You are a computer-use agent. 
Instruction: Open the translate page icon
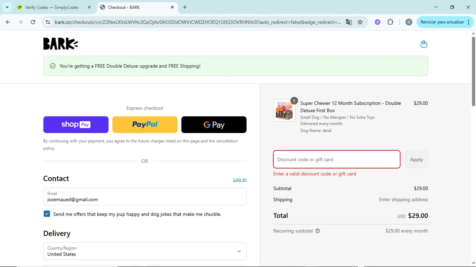tap(349, 22)
